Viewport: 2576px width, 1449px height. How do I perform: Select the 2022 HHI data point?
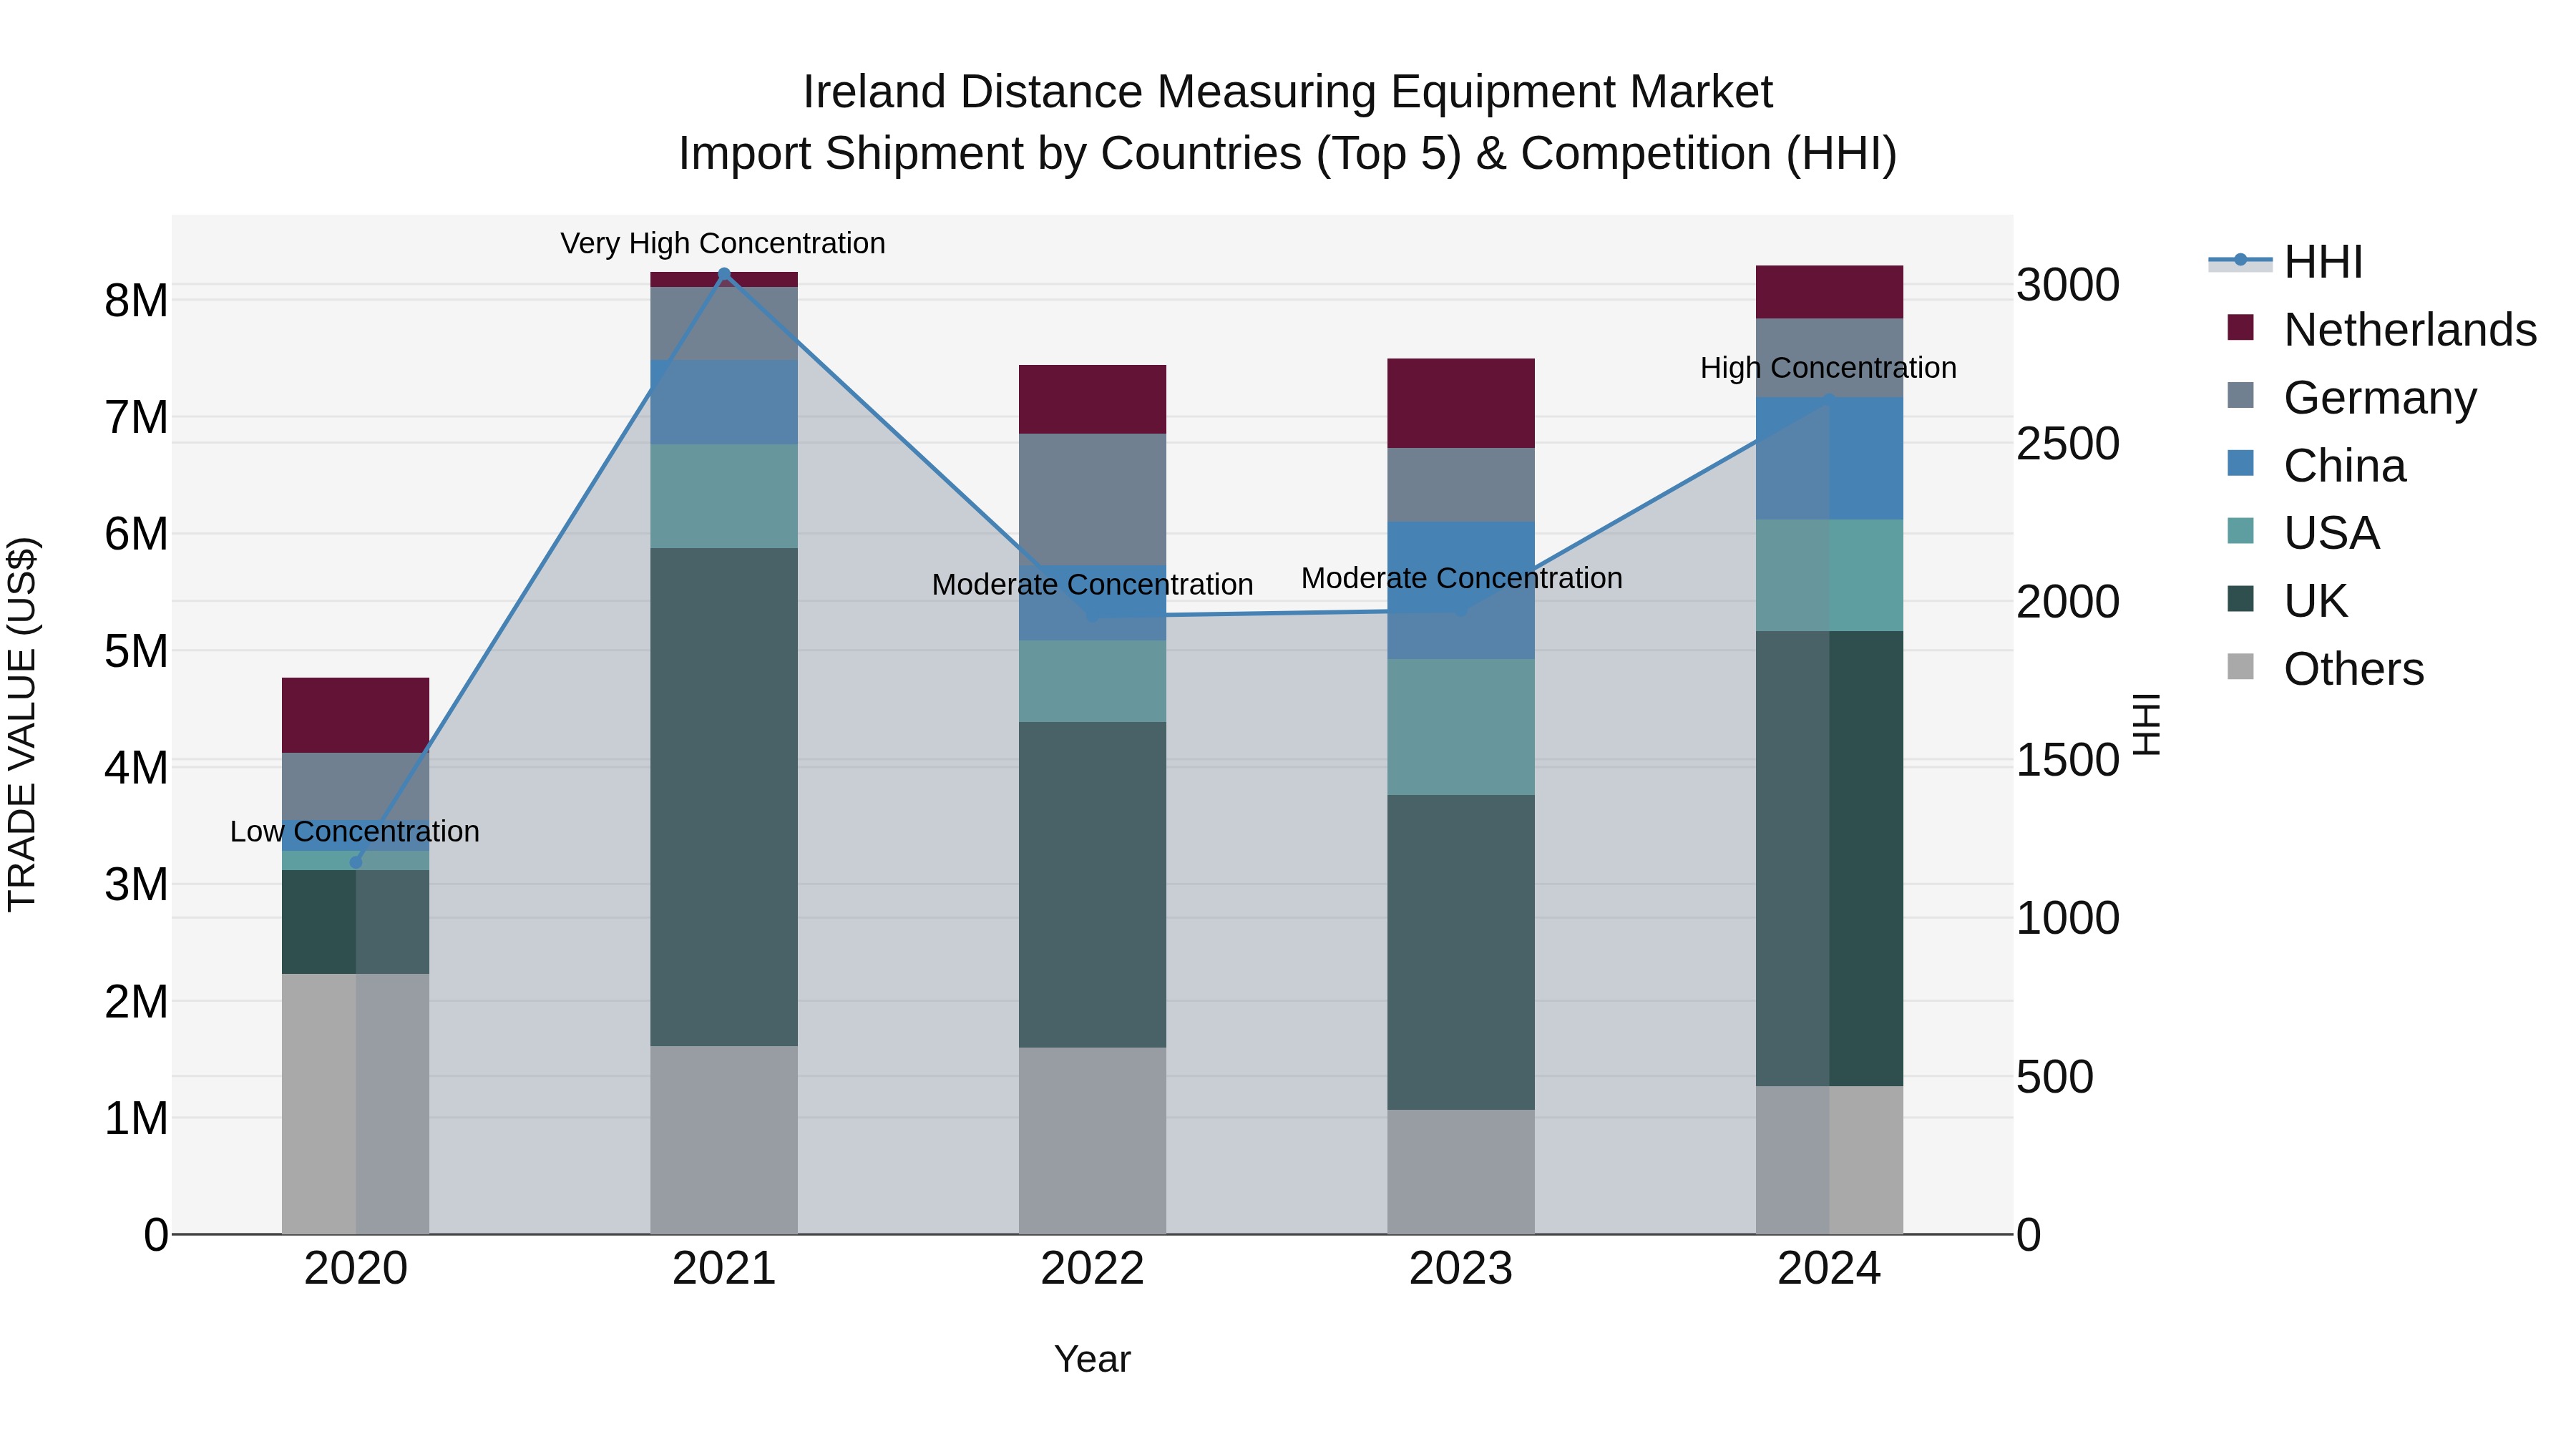pyautogui.click(x=1093, y=616)
